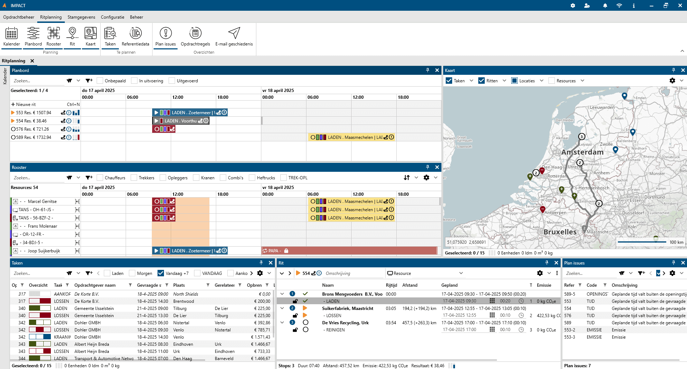
Task: Enable the Onbepaald checkbox in Planbord
Action: 100,81
